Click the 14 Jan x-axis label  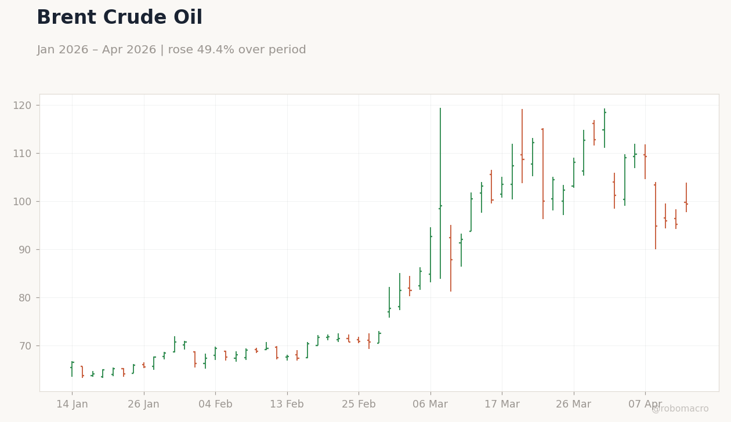tap(72, 405)
